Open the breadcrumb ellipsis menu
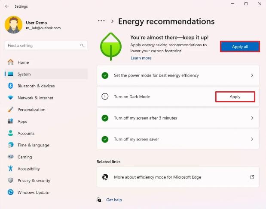Viewport: 266px width, 209px height. tap(101, 21)
